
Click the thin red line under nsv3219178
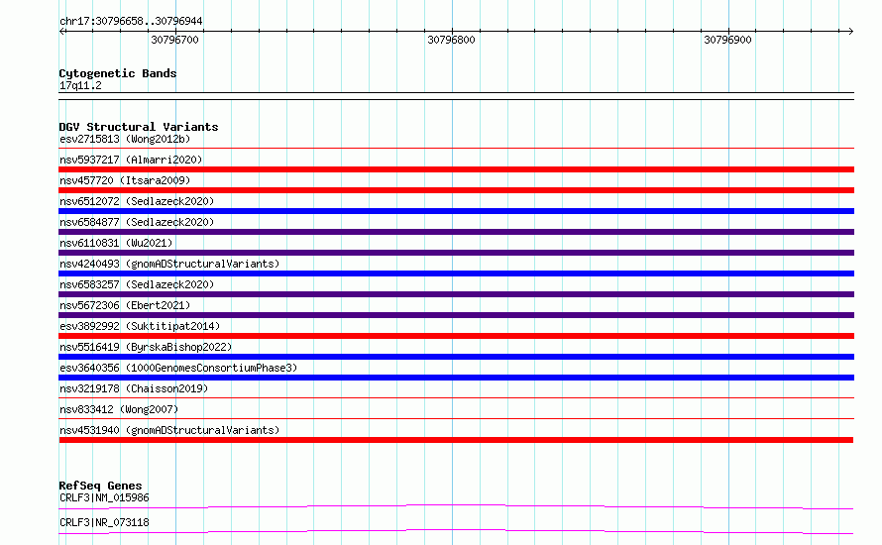point(456,398)
